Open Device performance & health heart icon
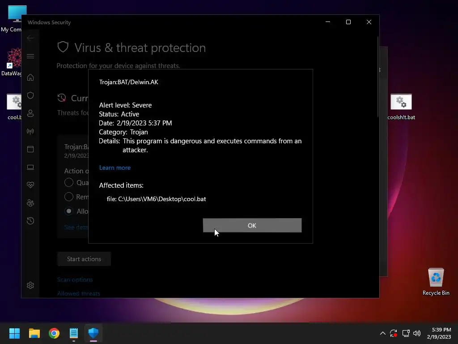Viewport: 458px width, 344px height. [30, 185]
